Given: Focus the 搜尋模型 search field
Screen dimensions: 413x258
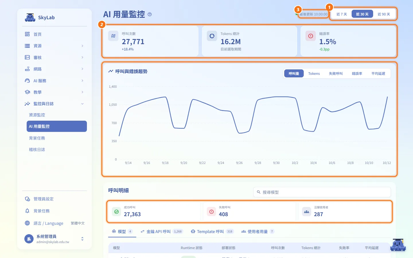Looking at the screenshot, I should click(x=322, y=192).
